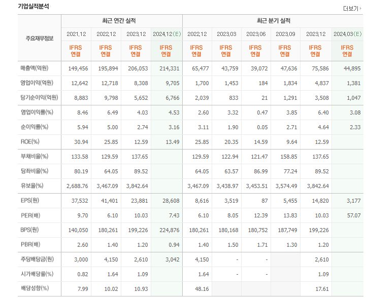
Task: Select the BPS(원) row label
Action: tap(29, 230)
